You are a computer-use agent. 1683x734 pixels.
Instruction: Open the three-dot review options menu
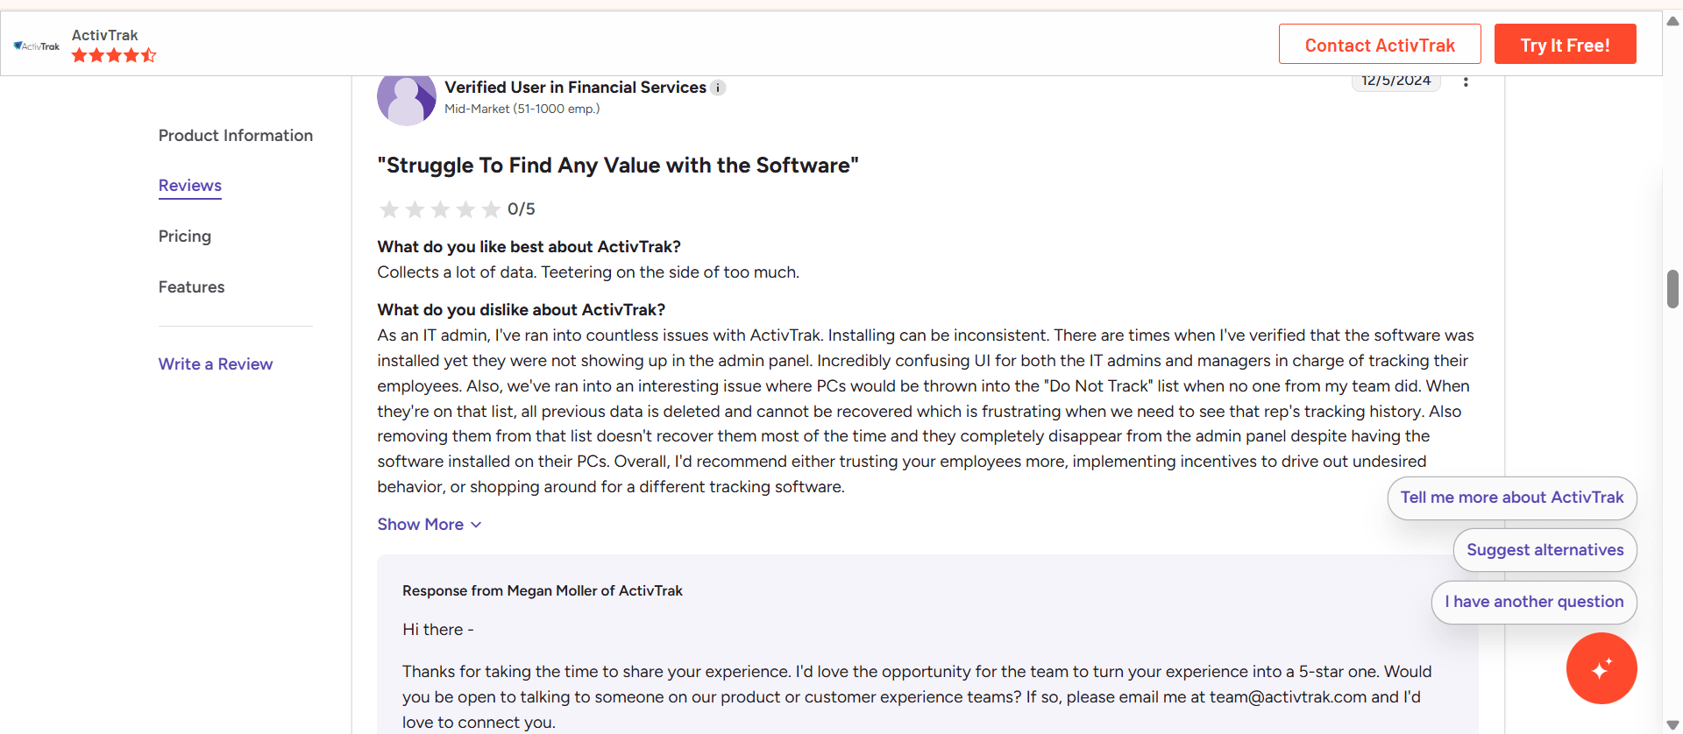(1466, 81)
